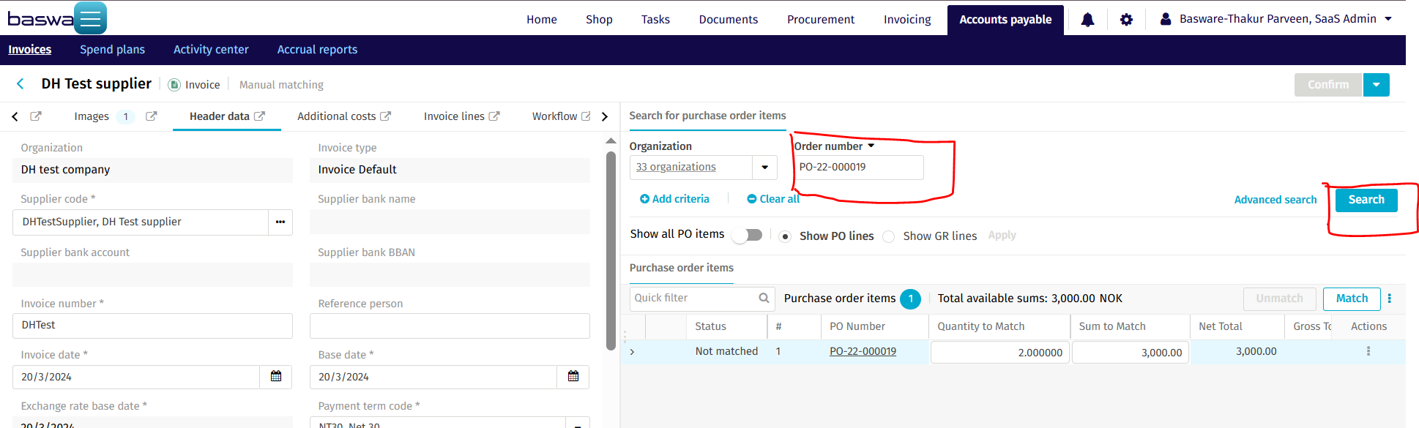The width and height of the screenshot is (1419, 428).
Task: Open more options next to Match button
Action: click(1389, 299)
